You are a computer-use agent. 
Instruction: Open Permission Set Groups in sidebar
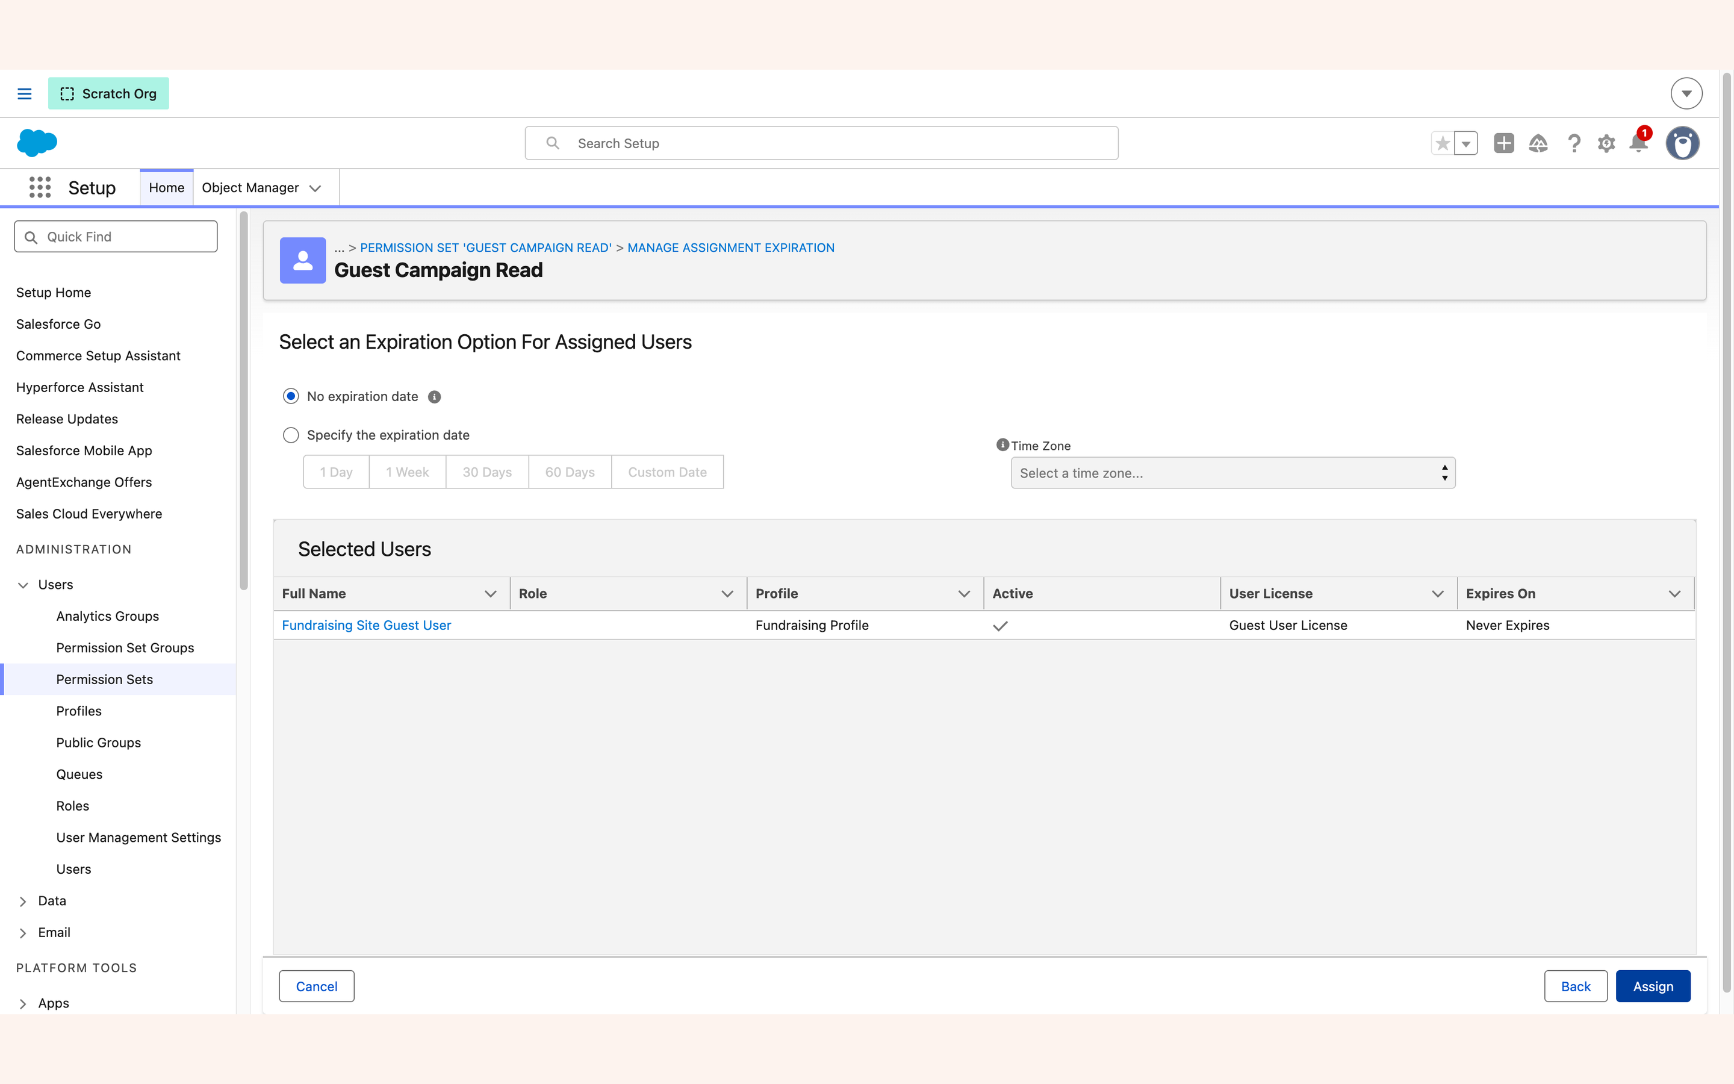[x=125, y=648]
